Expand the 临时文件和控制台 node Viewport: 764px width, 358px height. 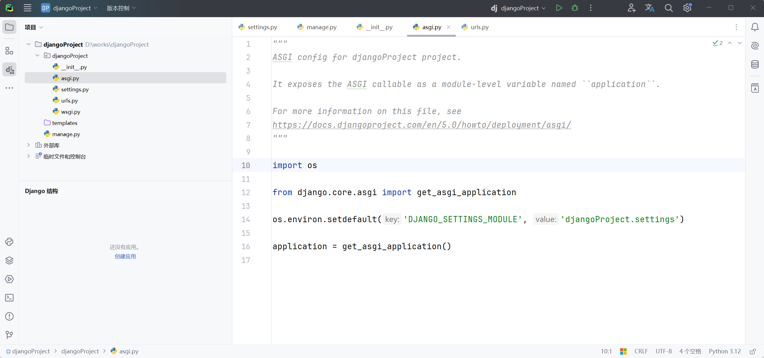pos(29,156)
